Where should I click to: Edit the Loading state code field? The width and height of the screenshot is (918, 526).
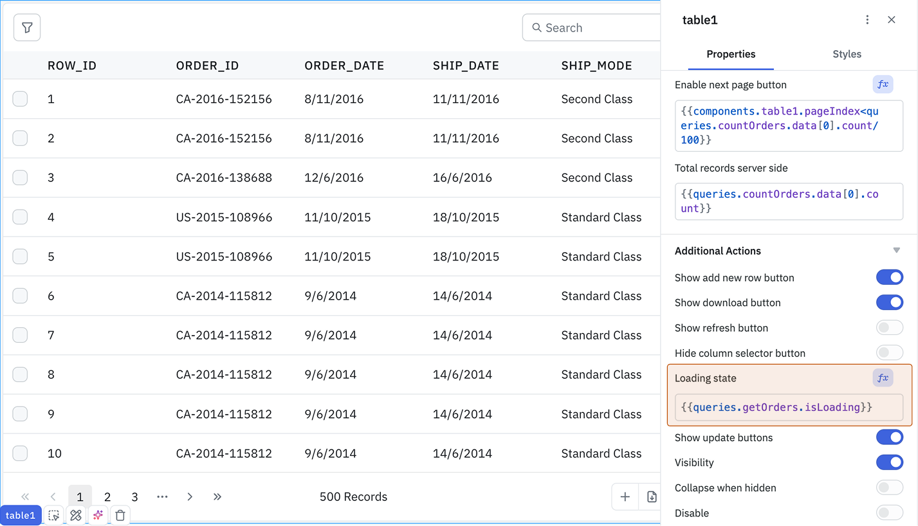click(789, 407)
